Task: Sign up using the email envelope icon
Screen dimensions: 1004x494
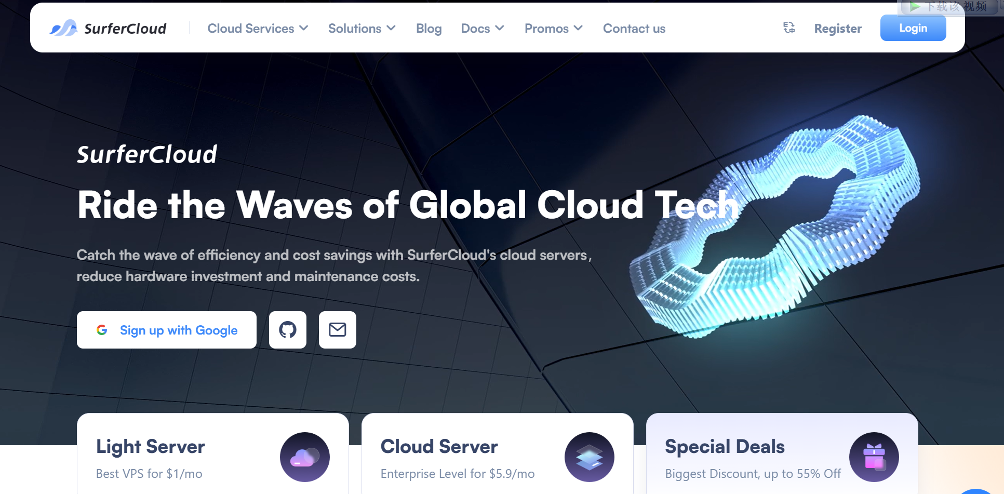Action: [x=338, y=330]
